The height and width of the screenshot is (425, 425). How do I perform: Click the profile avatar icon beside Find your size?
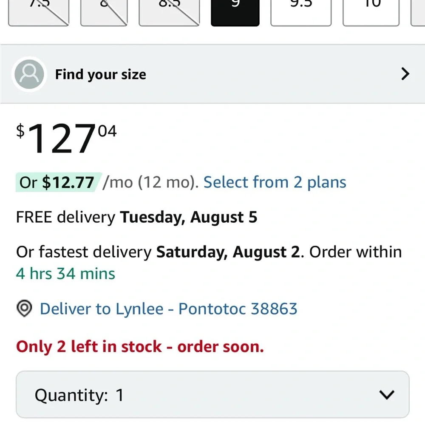(29, 74)
